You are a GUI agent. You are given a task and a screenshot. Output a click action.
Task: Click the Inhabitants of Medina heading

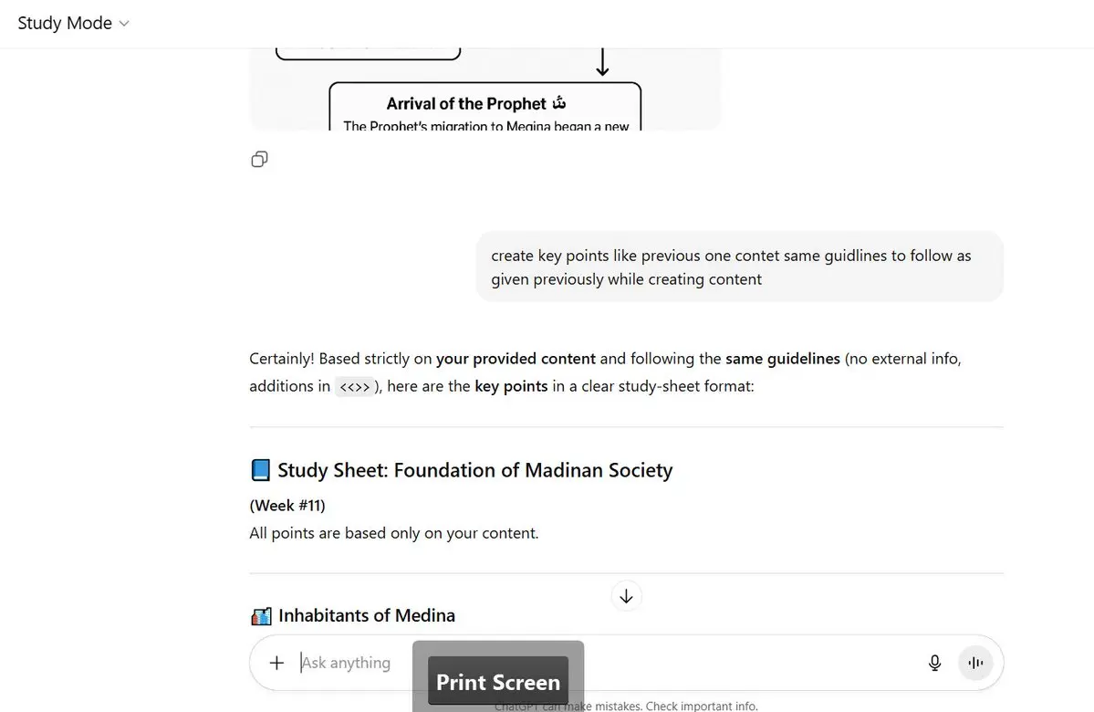coord(367,615)
